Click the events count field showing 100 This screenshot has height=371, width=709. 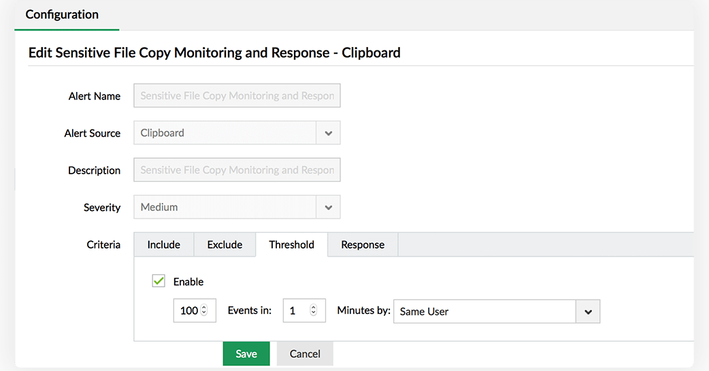point(188,310)
